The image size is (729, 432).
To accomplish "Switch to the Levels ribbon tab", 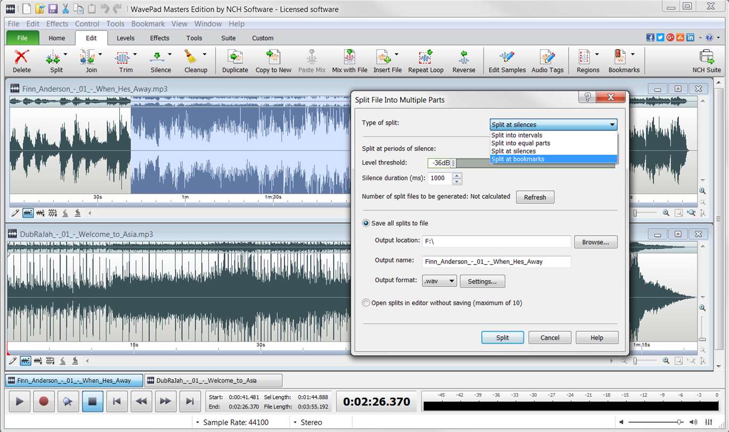I will pos(125,38).
